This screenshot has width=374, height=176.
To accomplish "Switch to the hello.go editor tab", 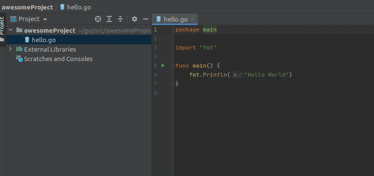I will (x=175, y=19).
